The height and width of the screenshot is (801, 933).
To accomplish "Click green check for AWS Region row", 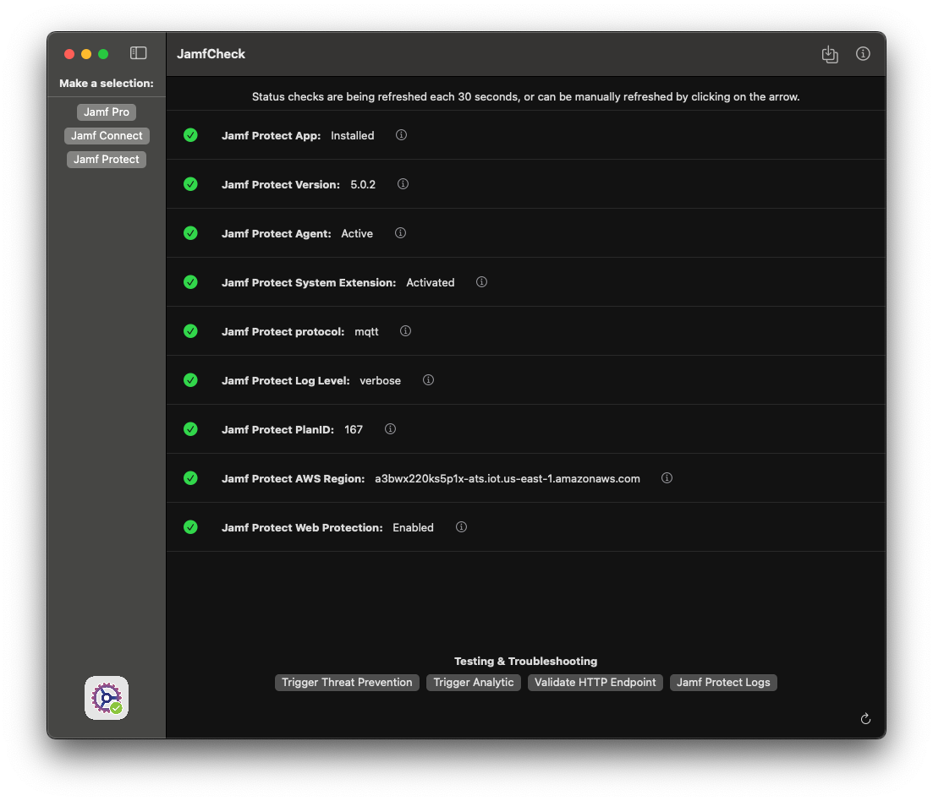I will click(x=190, y=478).
